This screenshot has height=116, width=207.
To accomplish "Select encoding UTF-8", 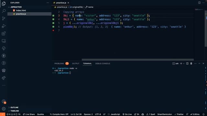I will 98,114.
